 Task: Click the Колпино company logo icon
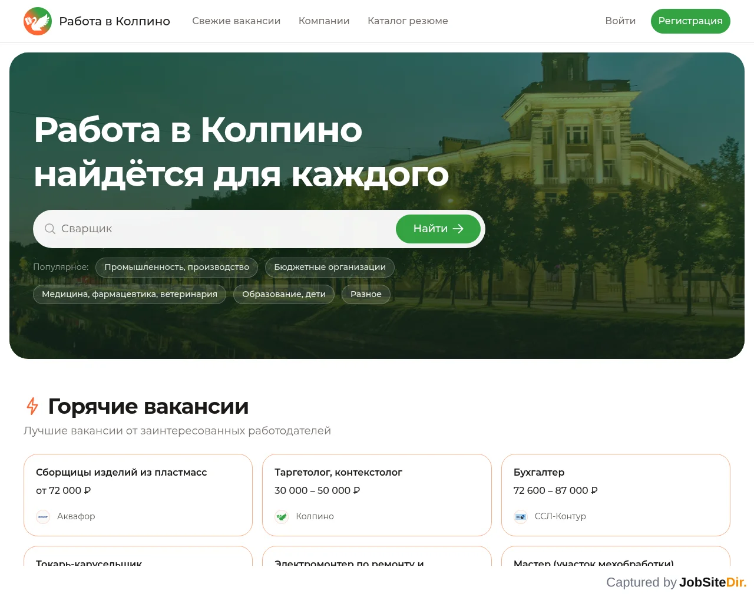pos(282,517)
